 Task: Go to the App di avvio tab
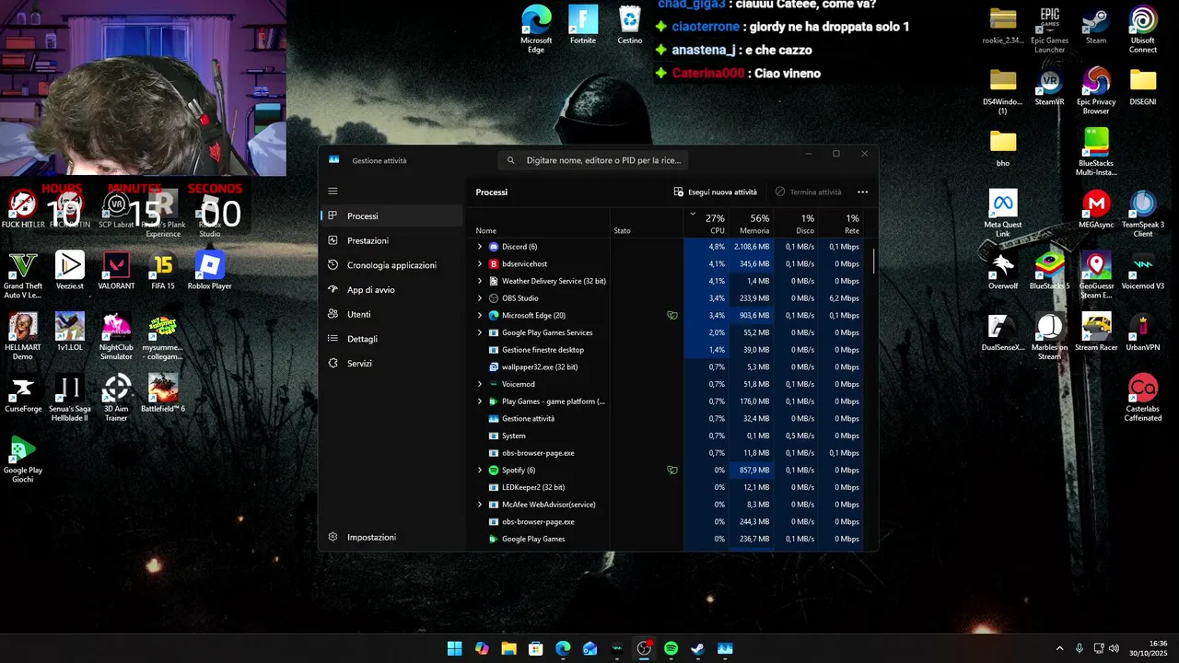[x=391, y=290]
